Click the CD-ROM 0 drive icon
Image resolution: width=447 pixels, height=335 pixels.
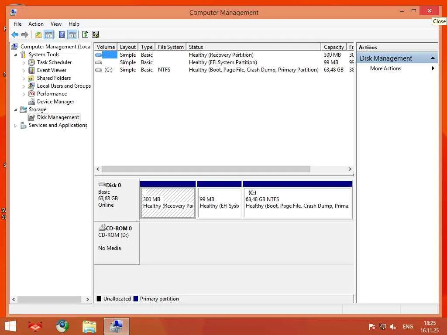click(102, 228)
